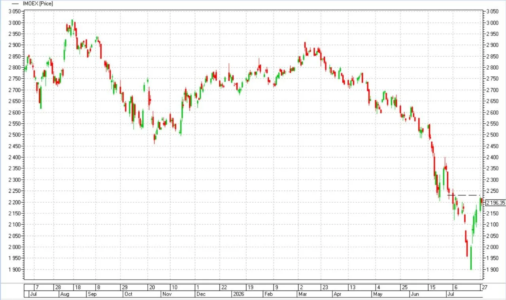Select the Feb month label on the time axis
Screen dimensions: 506x300
[268, 294]
